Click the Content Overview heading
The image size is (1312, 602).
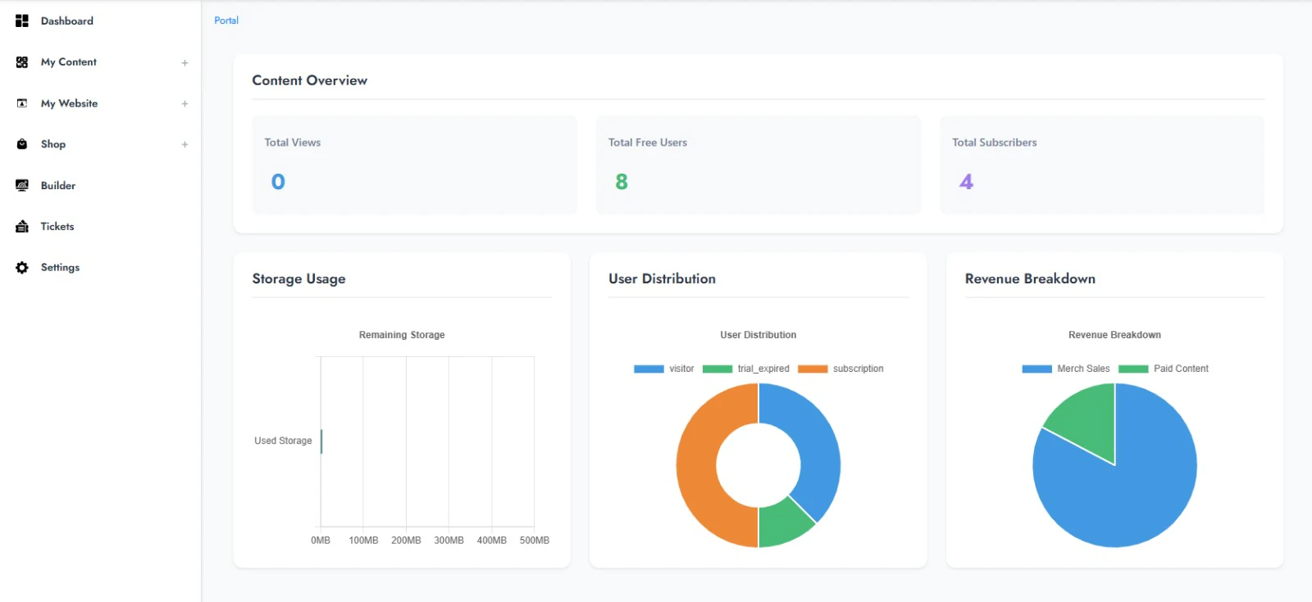click(x=310, y=80)
